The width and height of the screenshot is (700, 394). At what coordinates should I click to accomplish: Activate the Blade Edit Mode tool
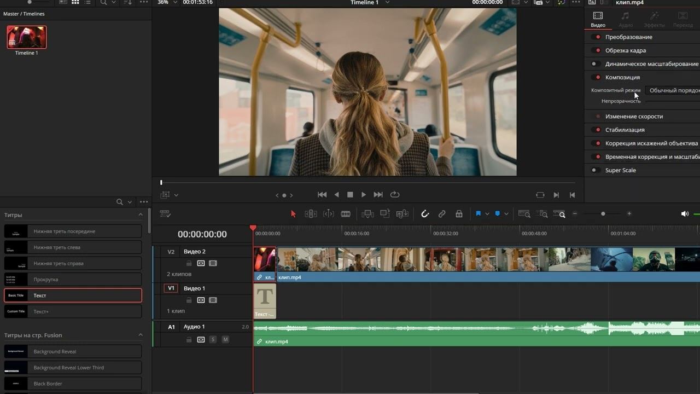click(346, 214)
